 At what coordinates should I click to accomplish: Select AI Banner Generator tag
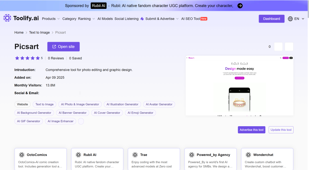[72, 113]
